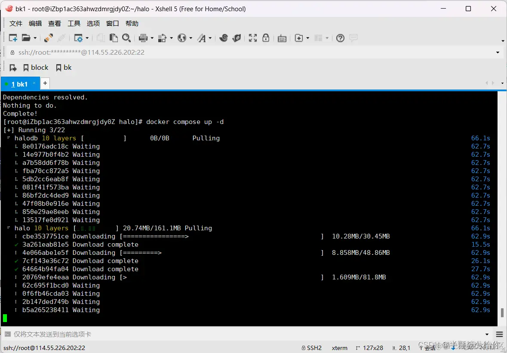Expand the Color scheme dropdown arrow

[172, 38]
